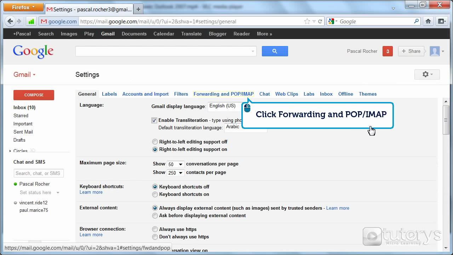The width and height of the screenshot is (453, 255).
Task: Click Learn more under Keyboard shortcuts
Action: pos(91,192)
